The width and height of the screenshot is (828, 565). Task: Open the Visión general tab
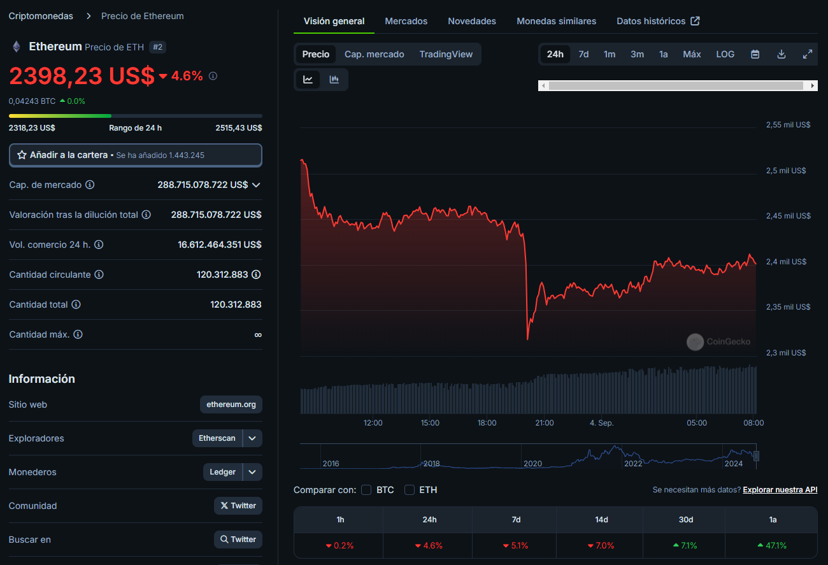[x=334, y=21]
